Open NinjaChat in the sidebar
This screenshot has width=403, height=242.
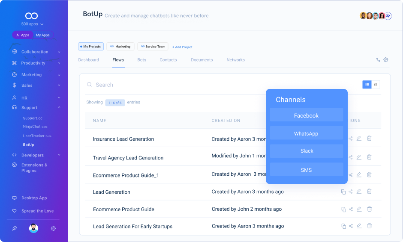[32, 127]
